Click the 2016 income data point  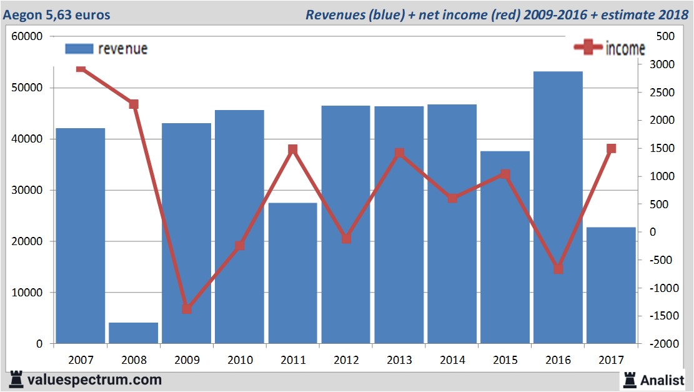(558, 269)
